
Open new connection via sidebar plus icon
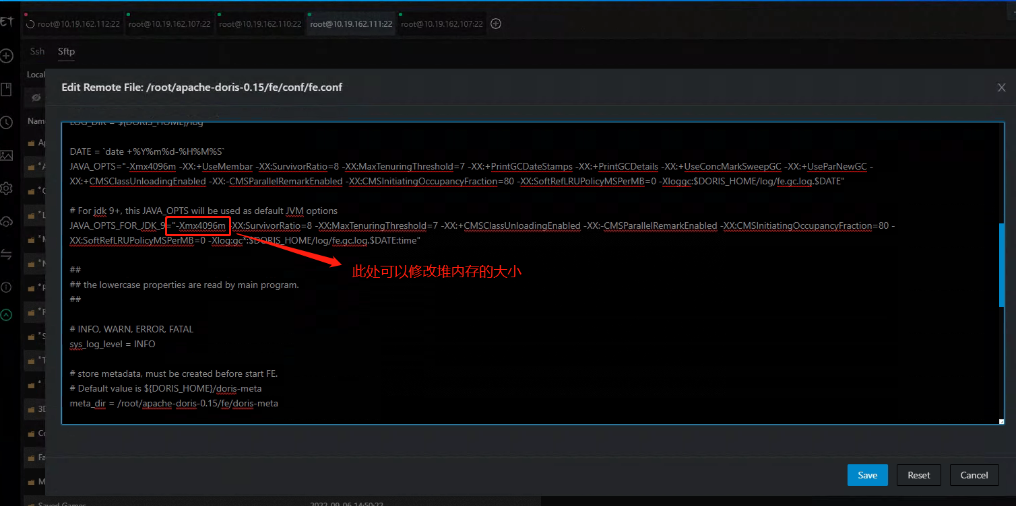click(7, 56)
